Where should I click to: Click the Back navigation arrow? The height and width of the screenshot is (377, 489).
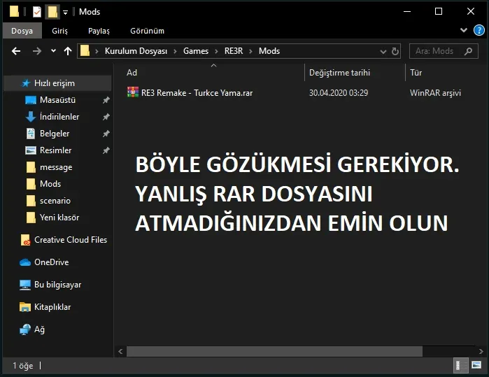click(x=16, y=51)
